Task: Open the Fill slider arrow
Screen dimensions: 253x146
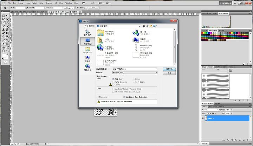Action: pyautogui.click(x=232, y=113)
